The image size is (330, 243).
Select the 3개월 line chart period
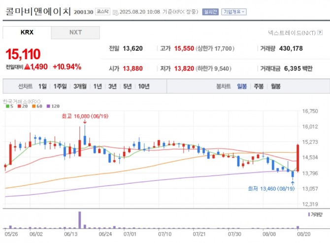[80, 86]
